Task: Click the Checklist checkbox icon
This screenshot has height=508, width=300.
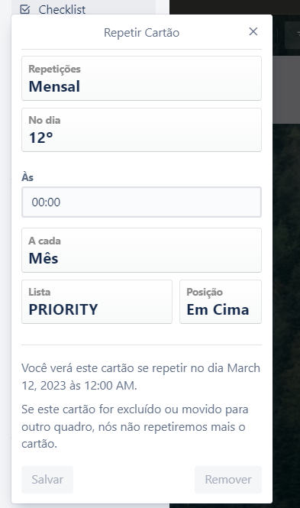Action: pos(25,9)
